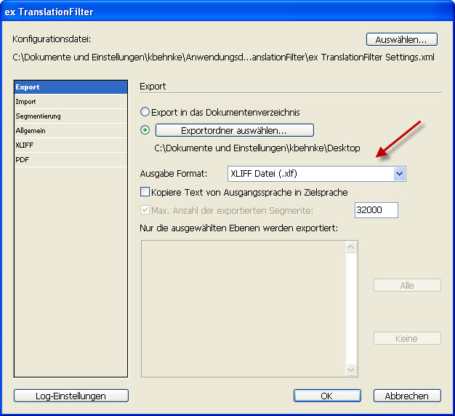455x416 pixels.
Task: Open Log-Einstellungen
Action: 71,396
